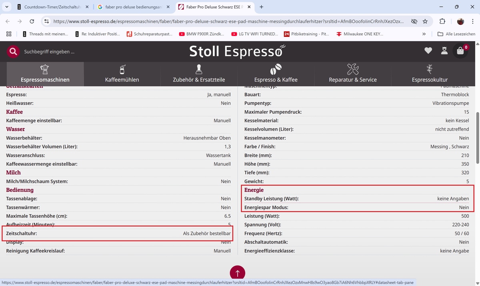Bookmark this page with star icon

(x=425, y=22)
